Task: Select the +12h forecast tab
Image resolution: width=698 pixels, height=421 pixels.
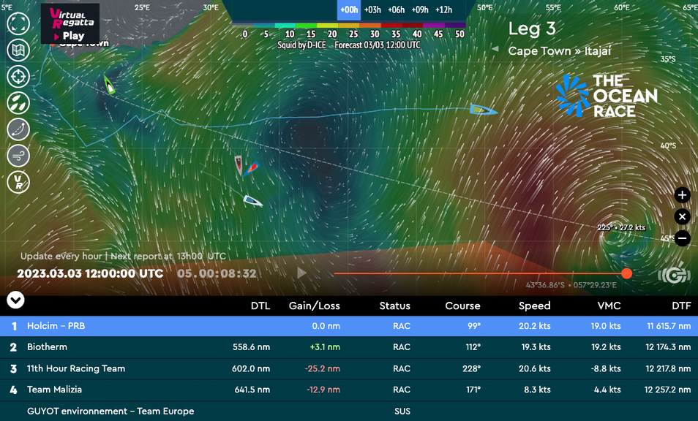Action: pyautogui.click(x=444, y=10)
